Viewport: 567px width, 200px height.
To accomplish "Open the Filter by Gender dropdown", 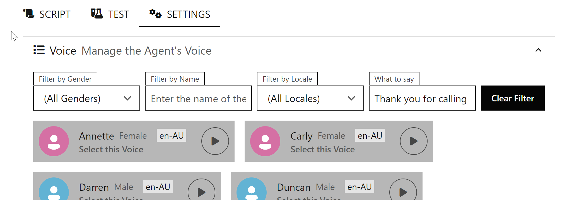I will click(x=86, y=98).
